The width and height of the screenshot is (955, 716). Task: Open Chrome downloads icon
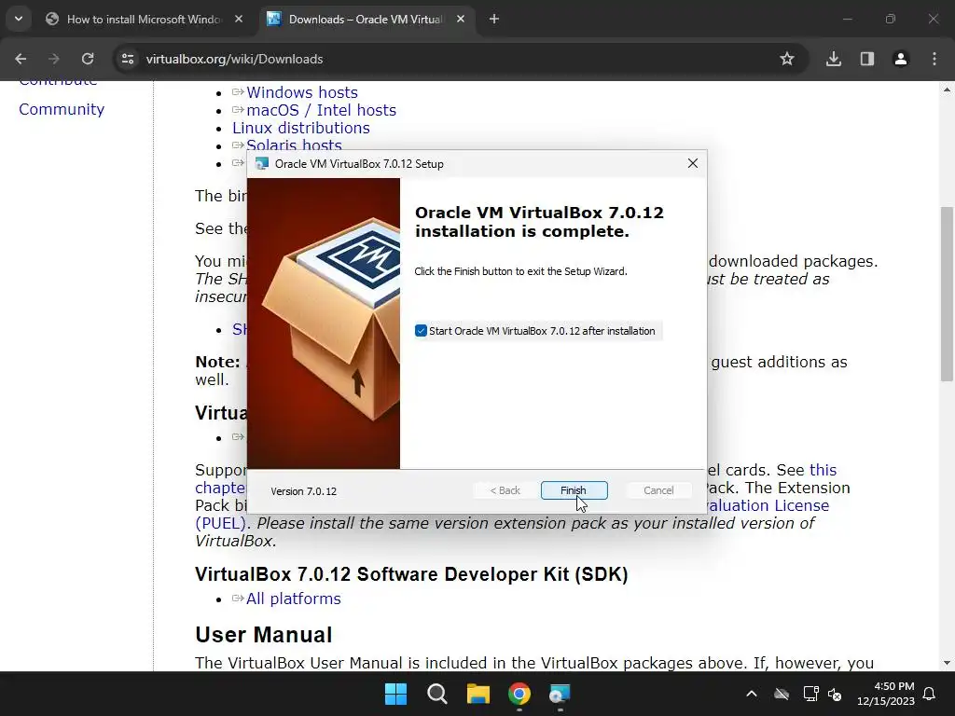pyautogui.click(x=833, y=59)
